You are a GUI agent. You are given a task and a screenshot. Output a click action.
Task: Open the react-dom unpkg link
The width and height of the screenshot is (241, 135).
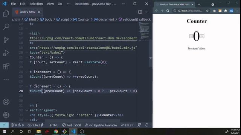coord(83,38)
